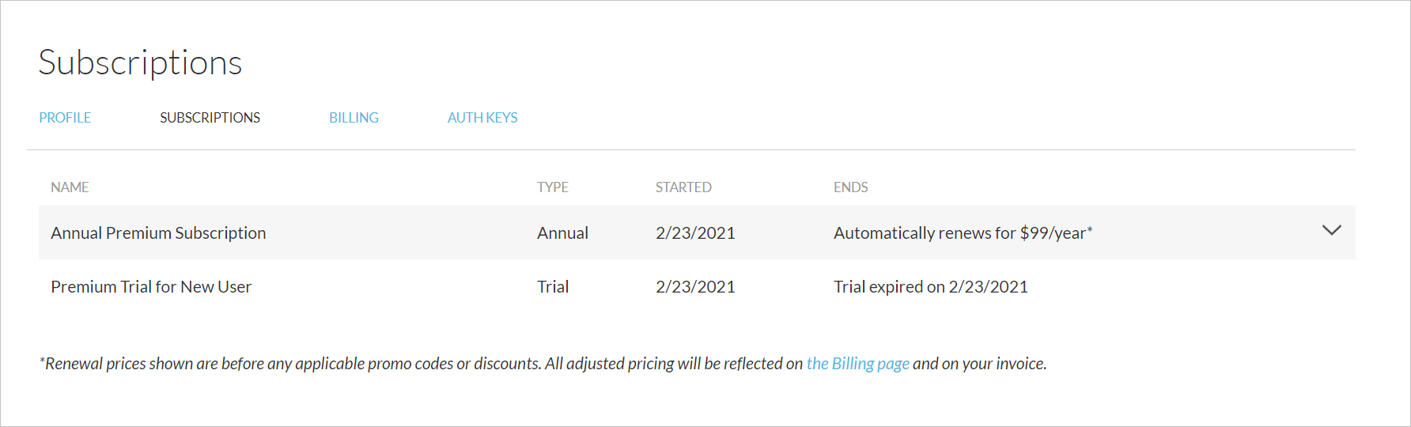Click the Ends column header
The width and height of the screenshot is (1411, 427).
click(850, 187)
